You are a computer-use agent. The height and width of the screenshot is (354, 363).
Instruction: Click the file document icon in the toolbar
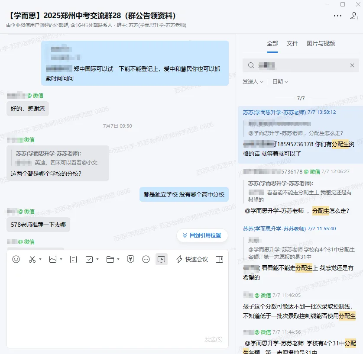pyautogui.click(x=73, y=259)
